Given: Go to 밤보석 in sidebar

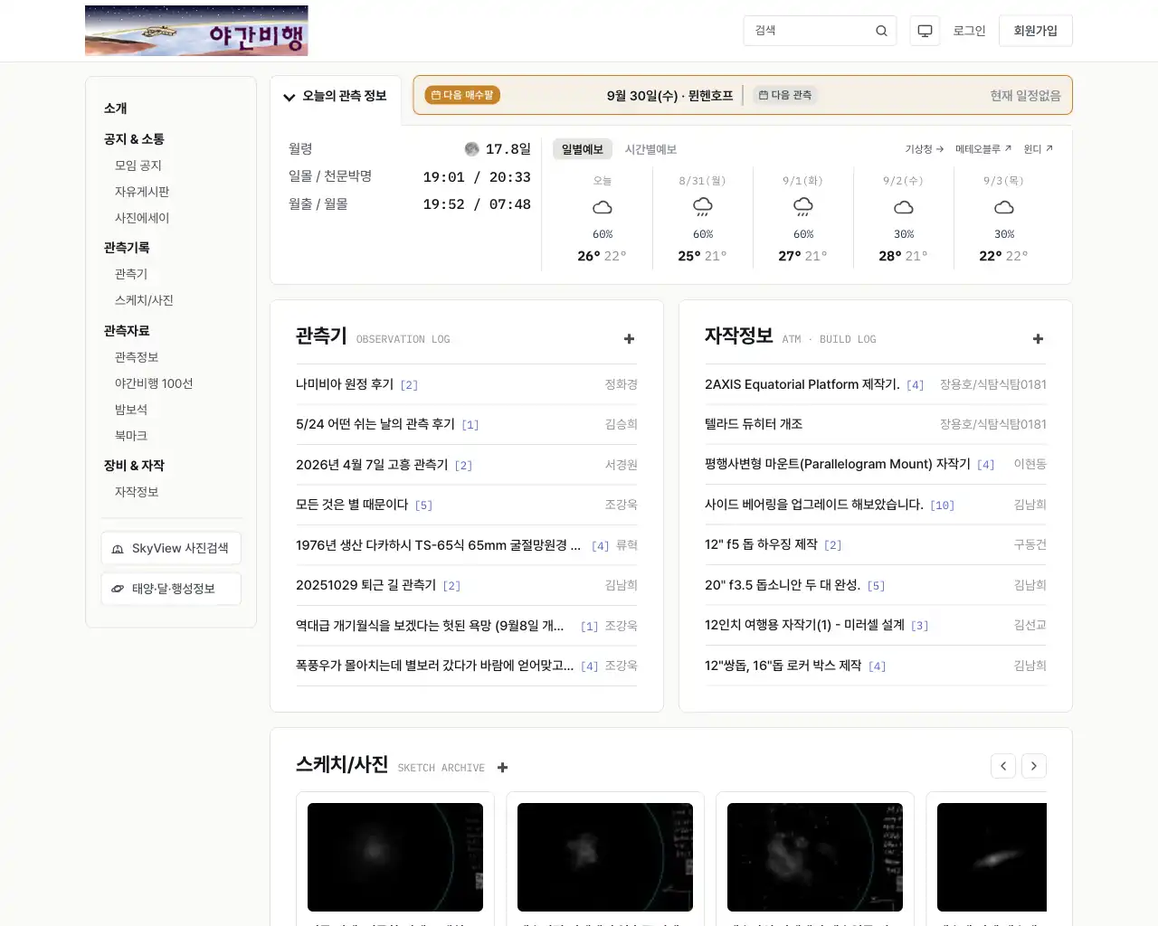Looking at the screenshot, I should click(x=131, y=410).
